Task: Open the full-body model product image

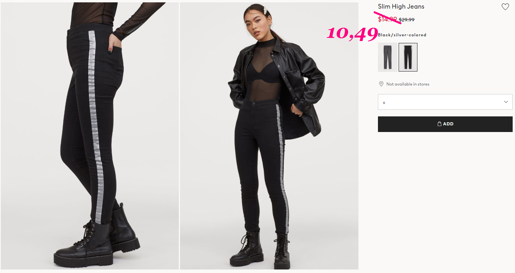Action: [269, 136]
